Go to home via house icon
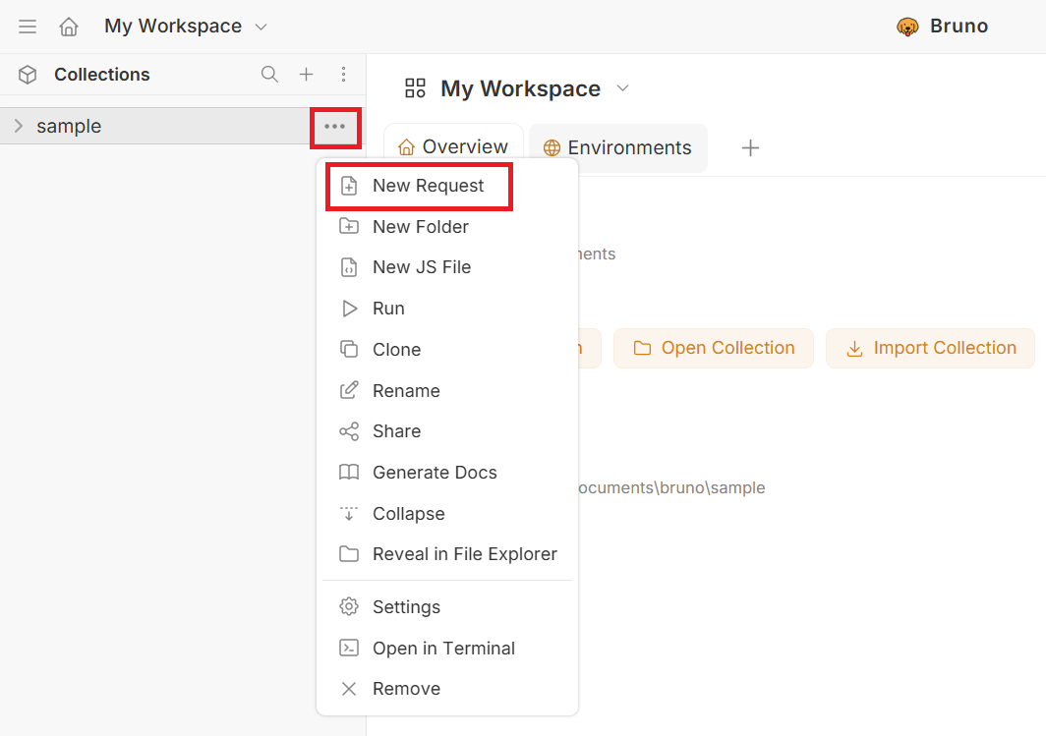Viewport: 1046px width, 736px height. pos(69,27)
